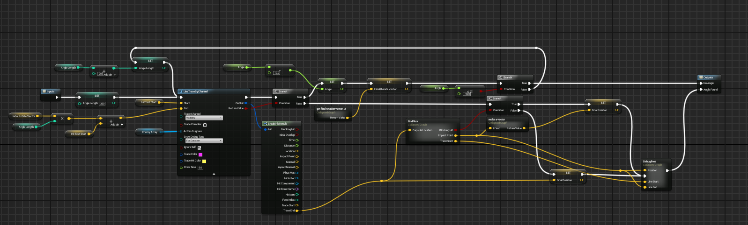Select the get final rotation vector_2 title
The height and width of the screenshot is (225, 748).
331,109
